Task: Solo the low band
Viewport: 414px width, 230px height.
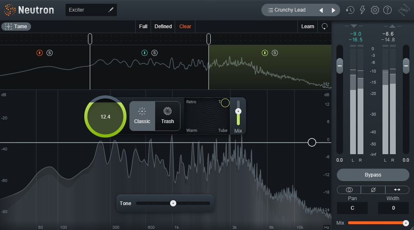Action: pyautogui.click(x=49, y=53)
